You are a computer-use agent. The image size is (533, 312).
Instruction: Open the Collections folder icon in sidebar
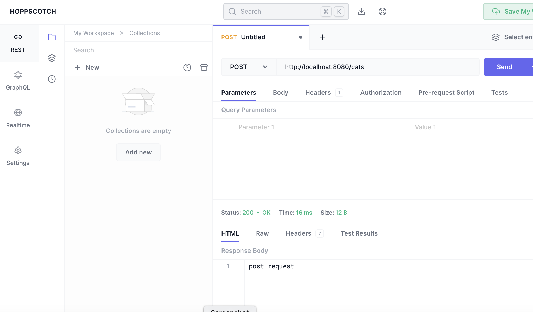click(52, 37)
